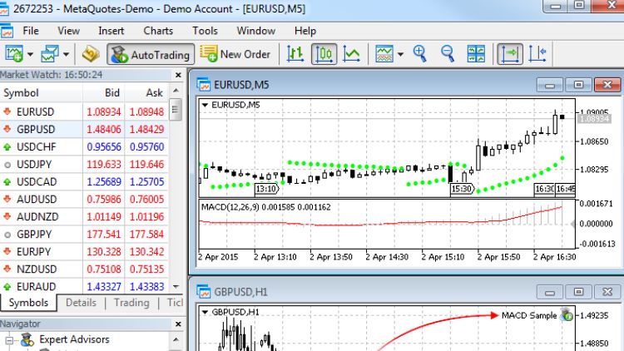624x351 pixels.
Task: Minimize the GBPUSD,H1 chart window
Action: pos(550,292)
